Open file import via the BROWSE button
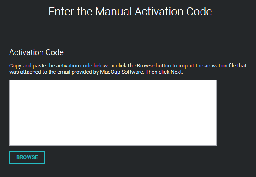 [27, 157]
